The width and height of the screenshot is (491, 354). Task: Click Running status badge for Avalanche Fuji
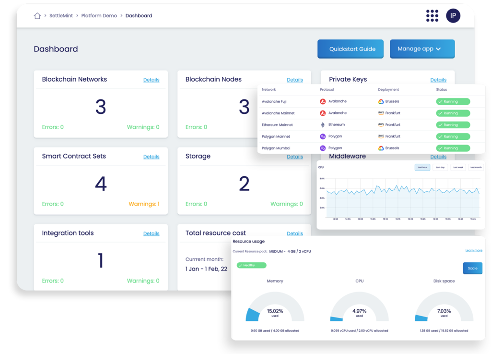pyautogui.click(x=453, y=102)
